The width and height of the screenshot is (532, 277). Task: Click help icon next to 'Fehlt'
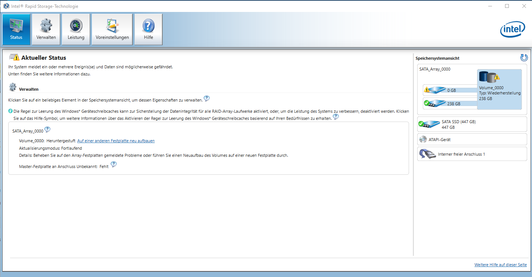coord(114,164)
